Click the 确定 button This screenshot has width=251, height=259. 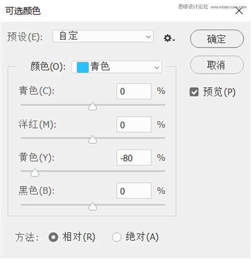tap(217, 39)
